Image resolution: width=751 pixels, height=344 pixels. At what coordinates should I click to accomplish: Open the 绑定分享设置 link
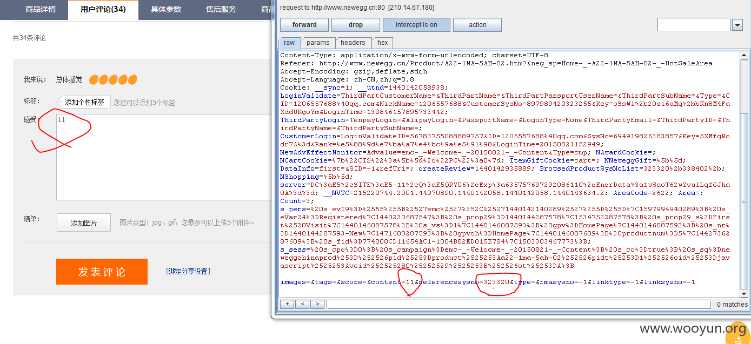click(x=188, y=271)
